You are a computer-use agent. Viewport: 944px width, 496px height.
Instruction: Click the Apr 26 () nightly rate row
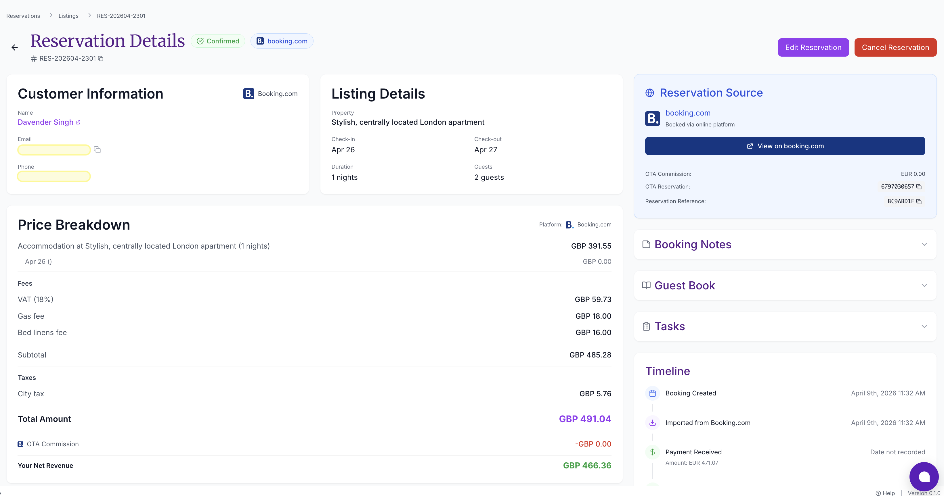pos(314,261)
